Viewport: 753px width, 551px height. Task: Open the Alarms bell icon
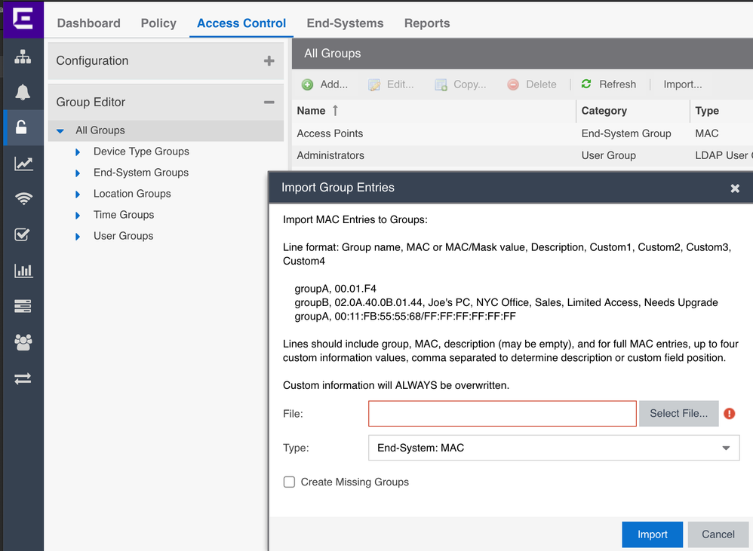pyautogui.click(x=23, y=92)
